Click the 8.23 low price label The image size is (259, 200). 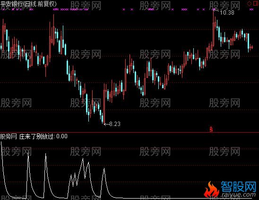tap(115, 124)
